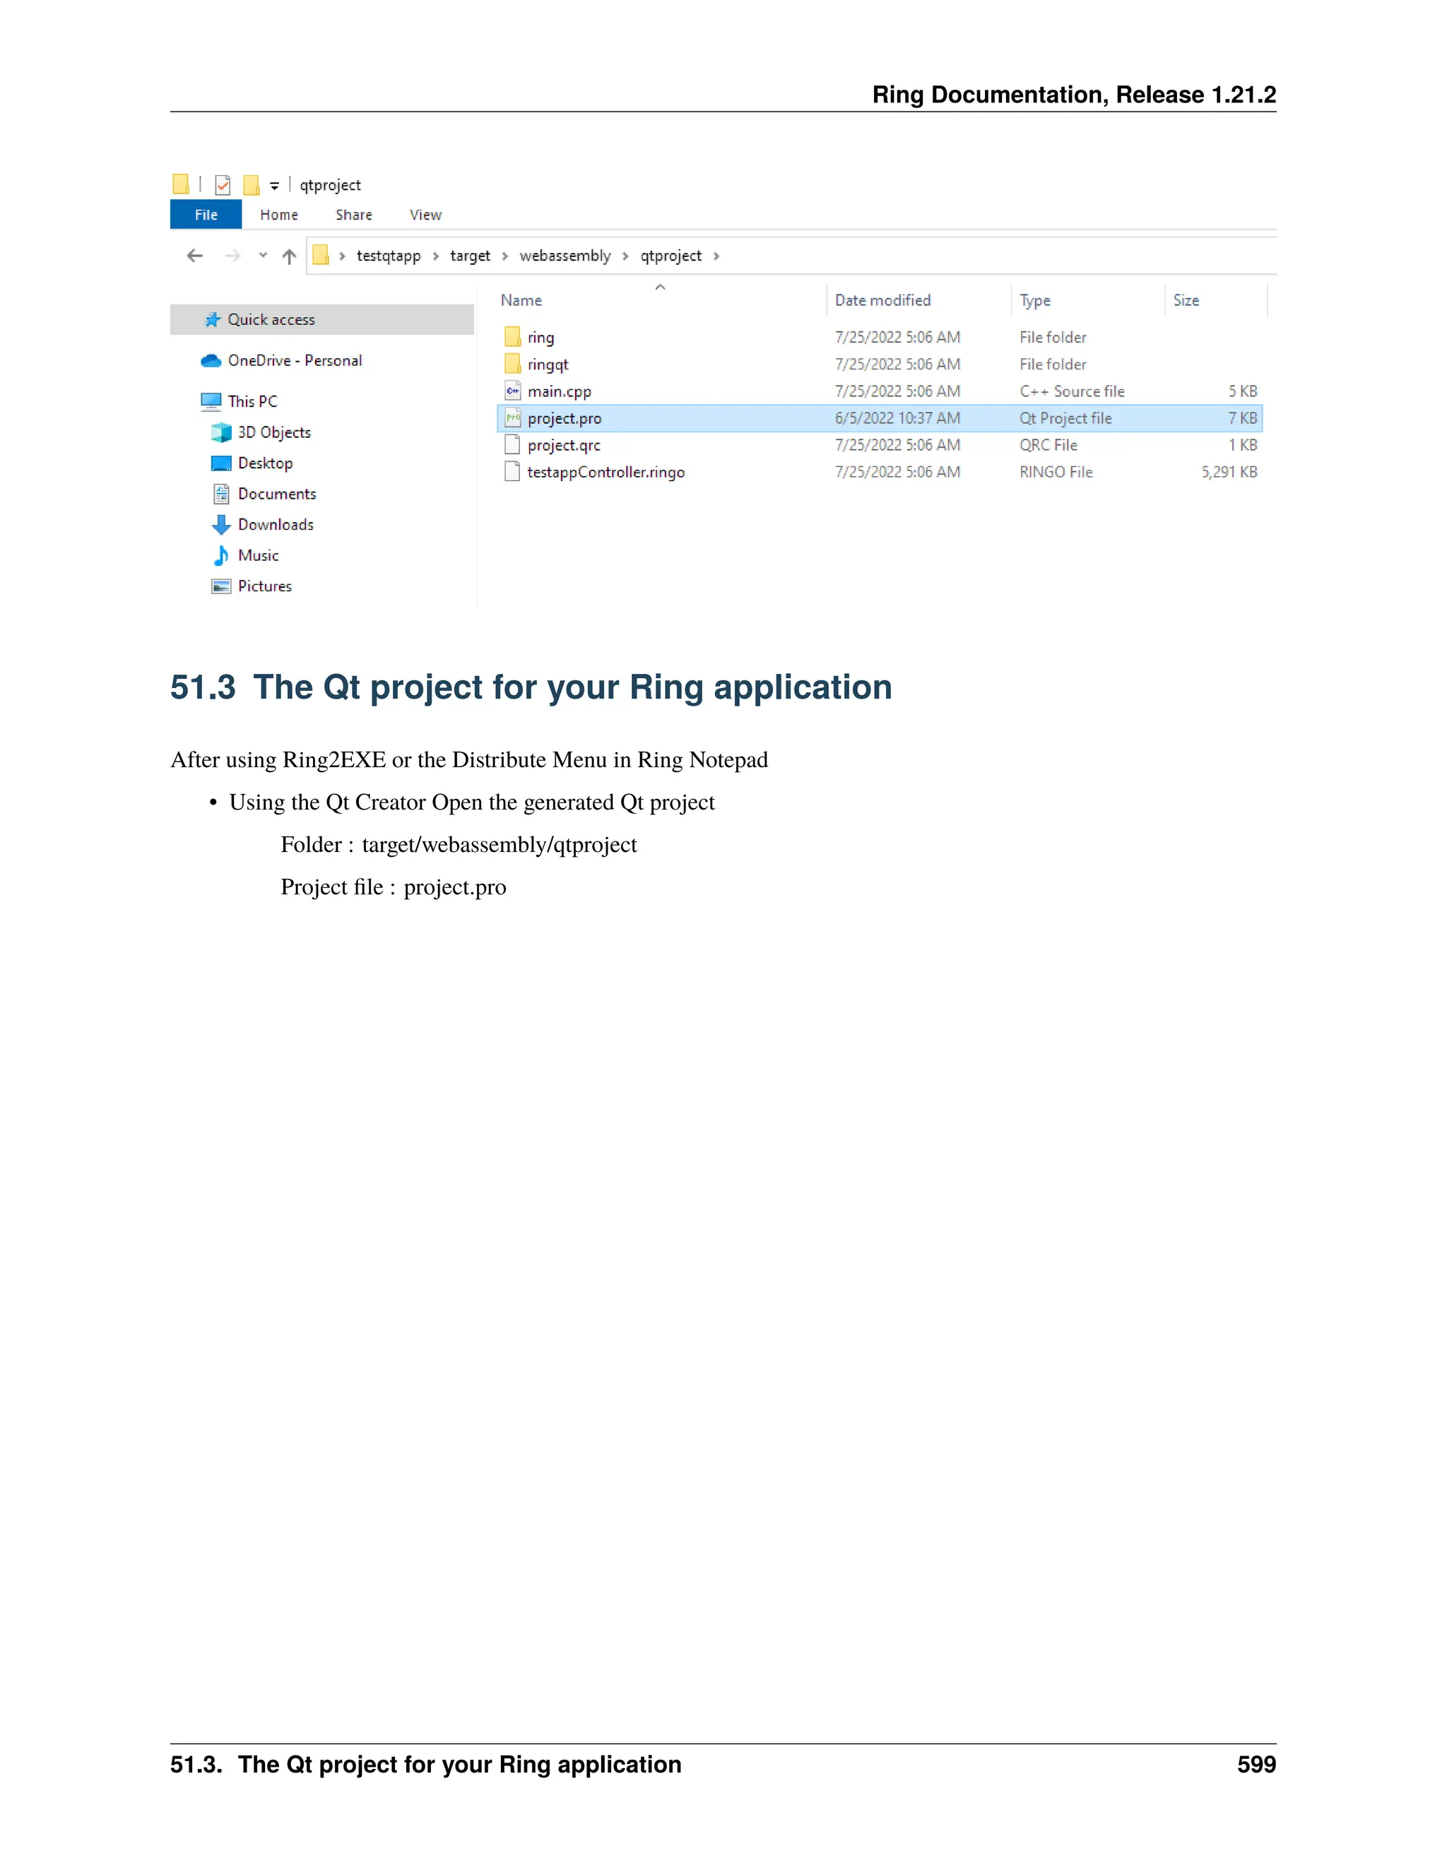Screen dimensions: 1447x1872
Task: Open Downloads in navigation pane
Action: (x=275, y=525)
